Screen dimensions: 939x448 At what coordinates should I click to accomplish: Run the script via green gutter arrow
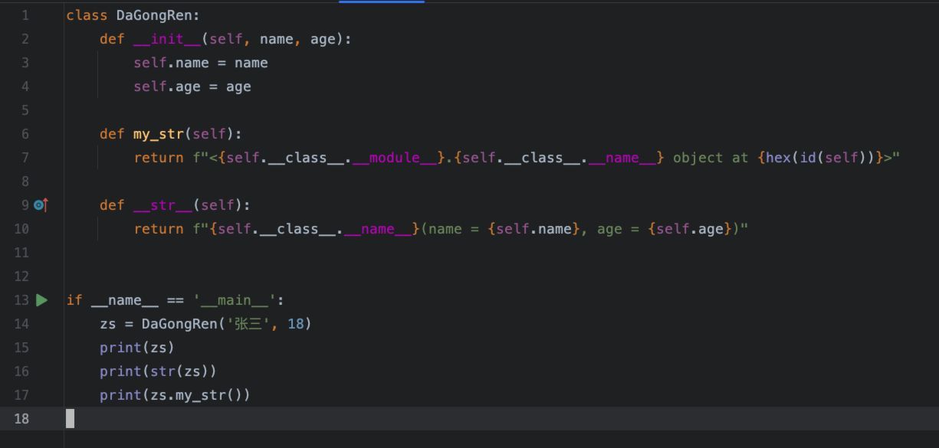[x=42, y=300]
